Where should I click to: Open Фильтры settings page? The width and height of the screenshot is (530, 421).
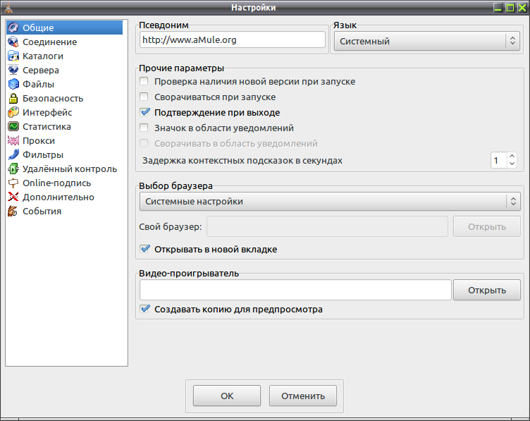click(43, 155)
